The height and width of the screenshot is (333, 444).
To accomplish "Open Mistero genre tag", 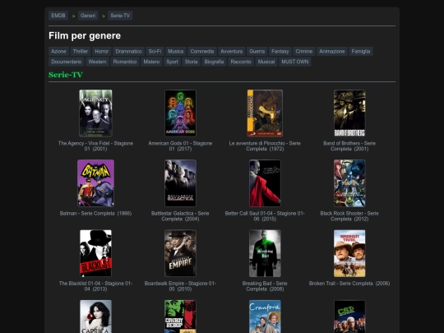I will coord(151,62).
